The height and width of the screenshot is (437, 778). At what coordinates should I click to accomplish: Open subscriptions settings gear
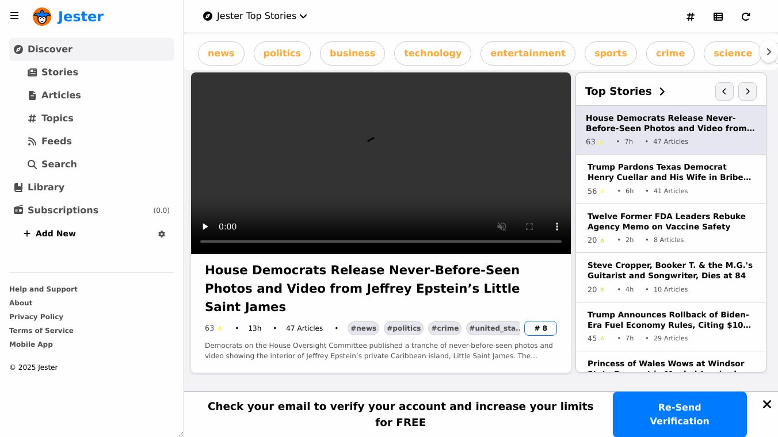[162, 234]
